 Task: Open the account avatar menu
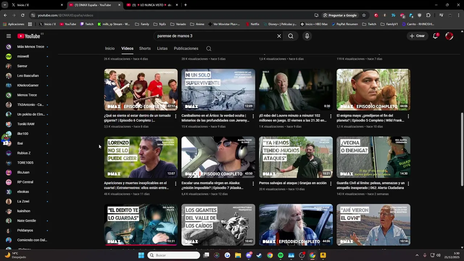tap(449, 36)
